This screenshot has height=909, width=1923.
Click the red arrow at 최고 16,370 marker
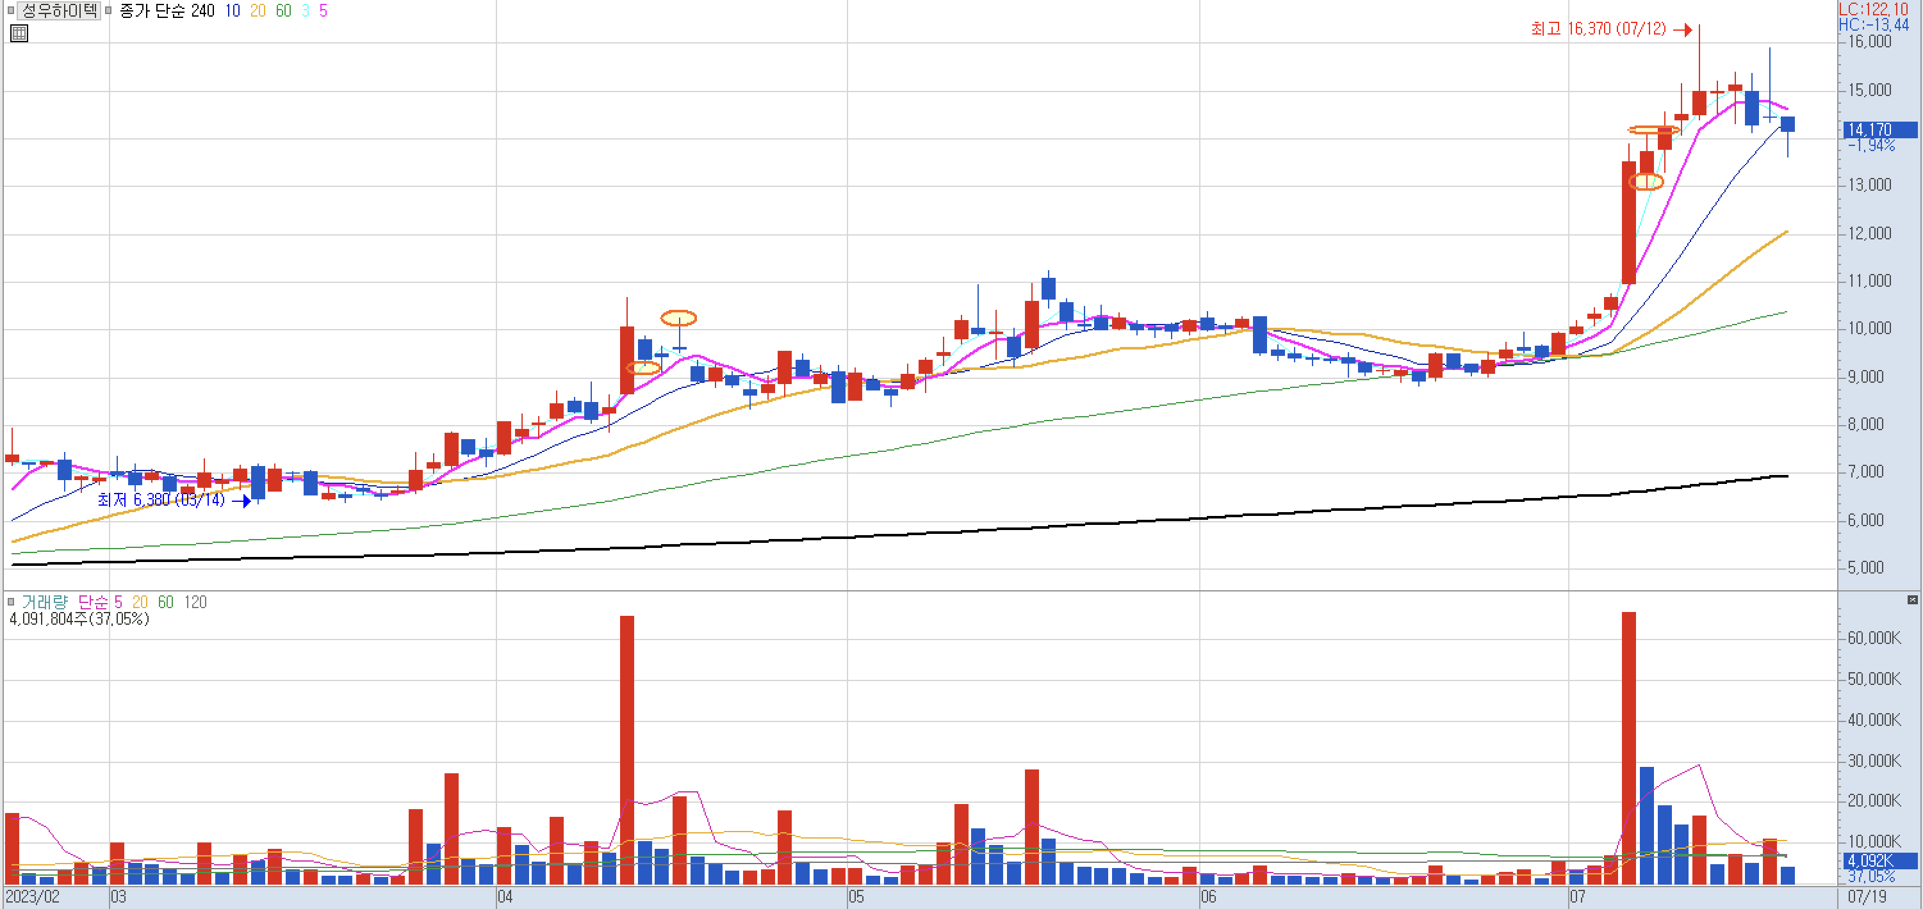pyautogui.click(x=1682, y=30)
